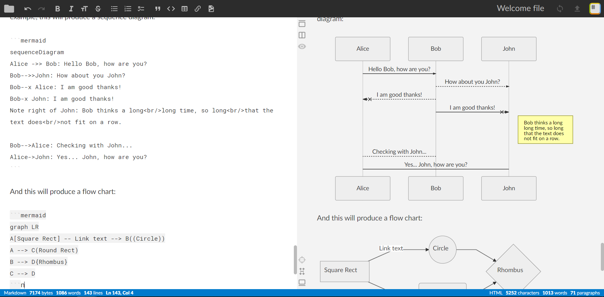This screenshot has width=604, height=297.
Task: Click the 'graph LR' line in editor
Action: pyautogui.click(x=24, y=227)
